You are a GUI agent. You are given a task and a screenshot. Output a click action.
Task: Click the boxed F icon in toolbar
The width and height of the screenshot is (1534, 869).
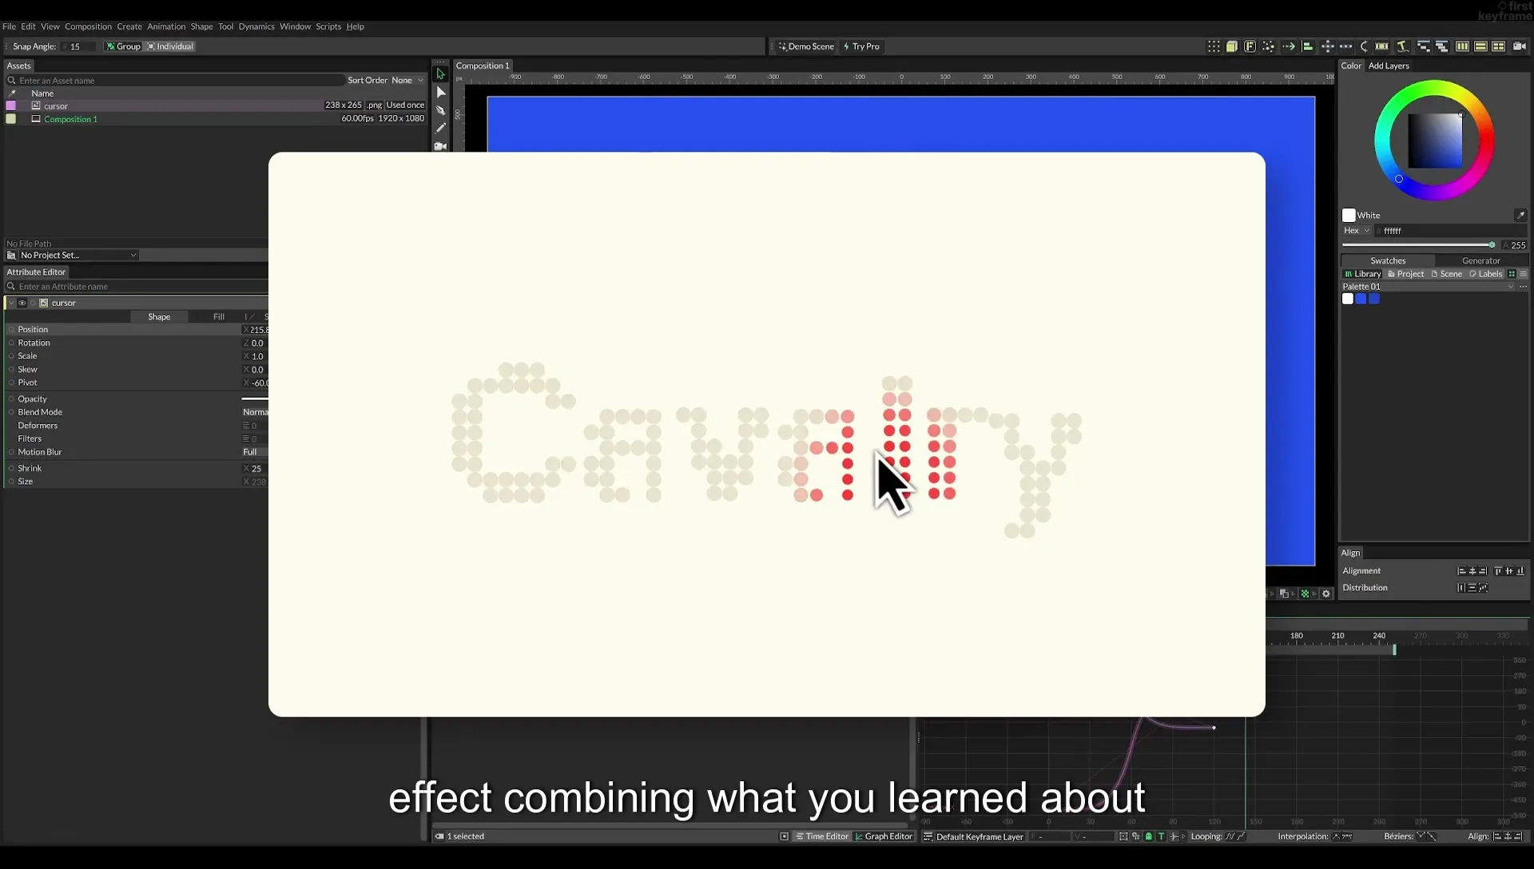1250,46
